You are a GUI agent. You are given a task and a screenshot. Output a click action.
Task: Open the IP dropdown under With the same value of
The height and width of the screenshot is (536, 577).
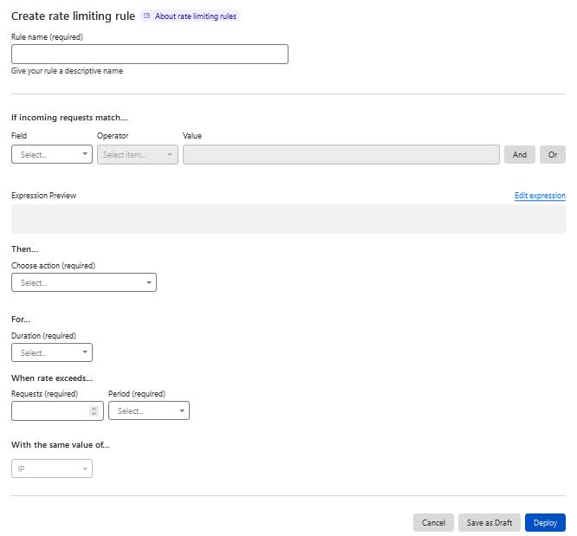[52, 468]
